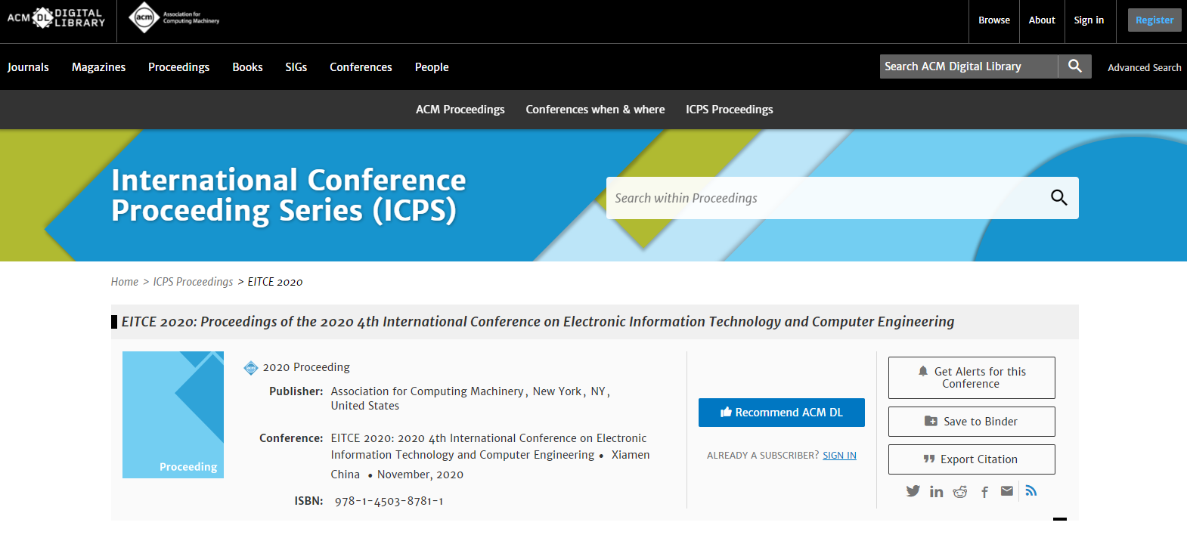Open the Magazines menu

99,67
